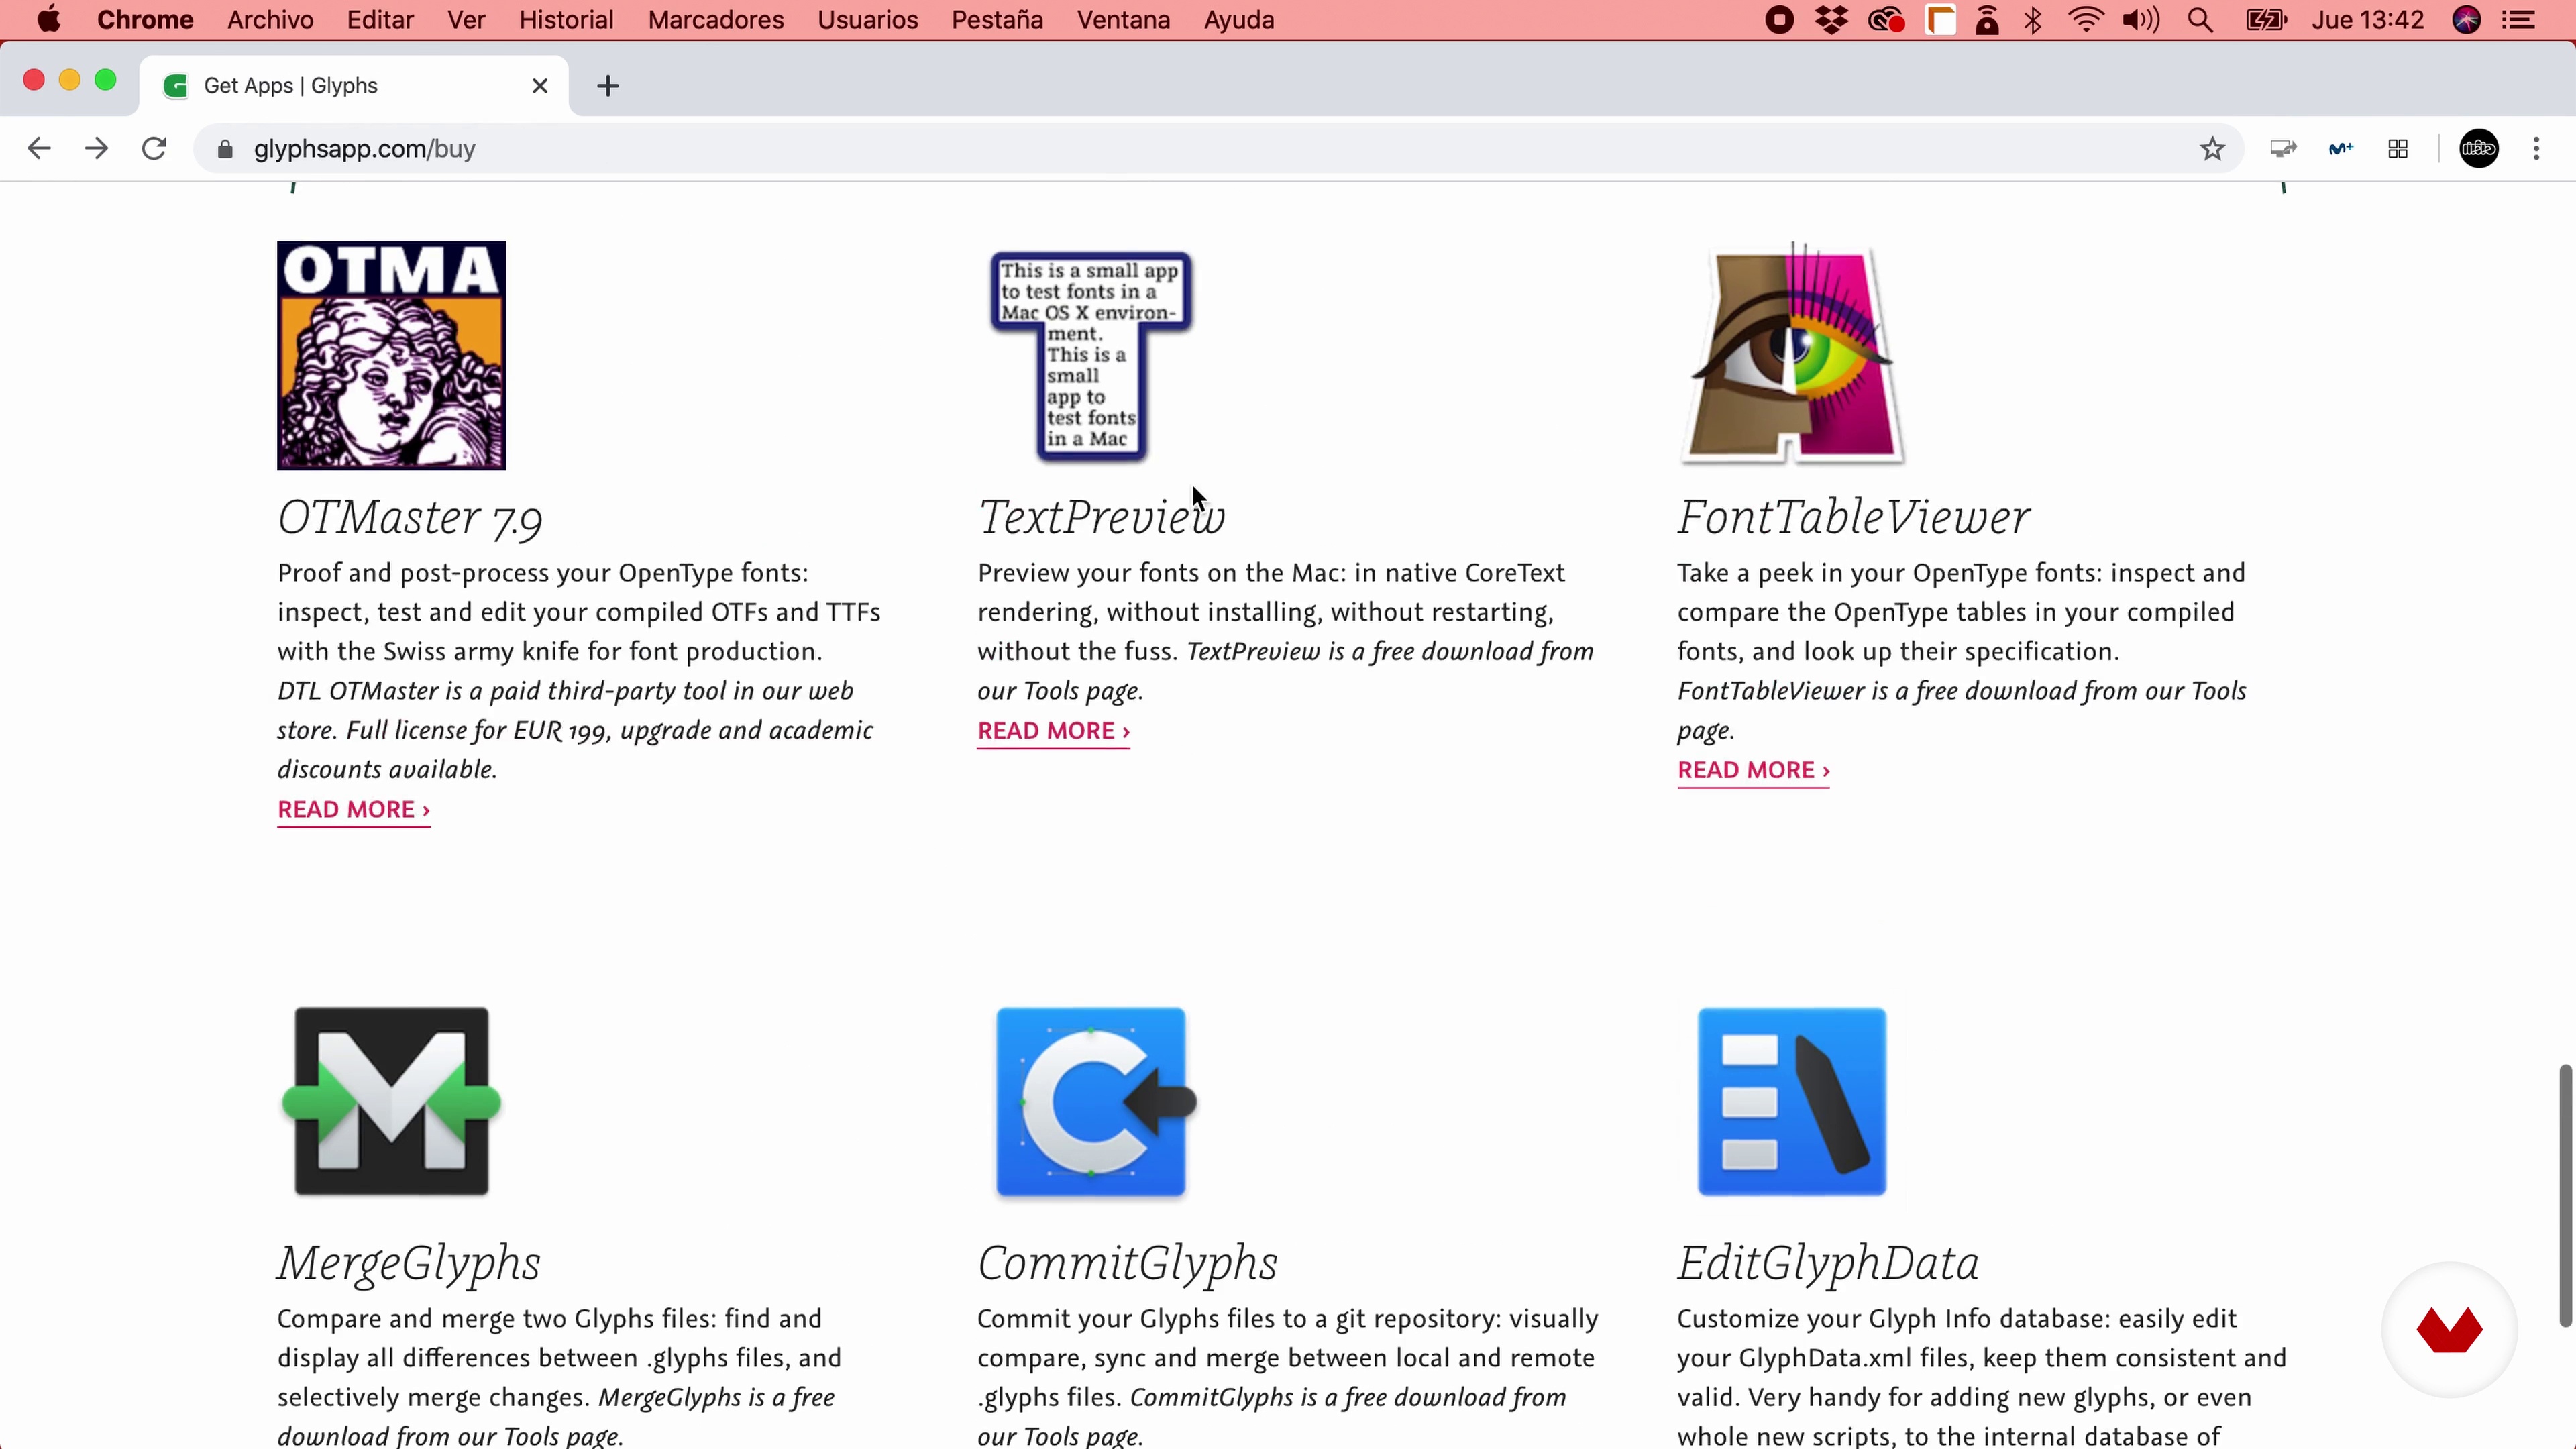Click the red floating chat widget button
This screenshot has height=1449, width=2576.
click(x=2449, y=1329)
